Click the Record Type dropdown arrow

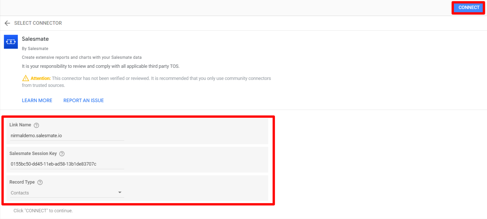(120, 192)
